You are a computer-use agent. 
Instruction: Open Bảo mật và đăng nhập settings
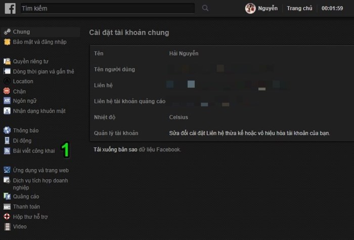point(39,42)
